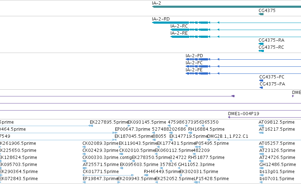Select the IA-2-RD thick terminal exon glyph
The width and height of the screenshot is (301, 184).
tap(170, 23)
